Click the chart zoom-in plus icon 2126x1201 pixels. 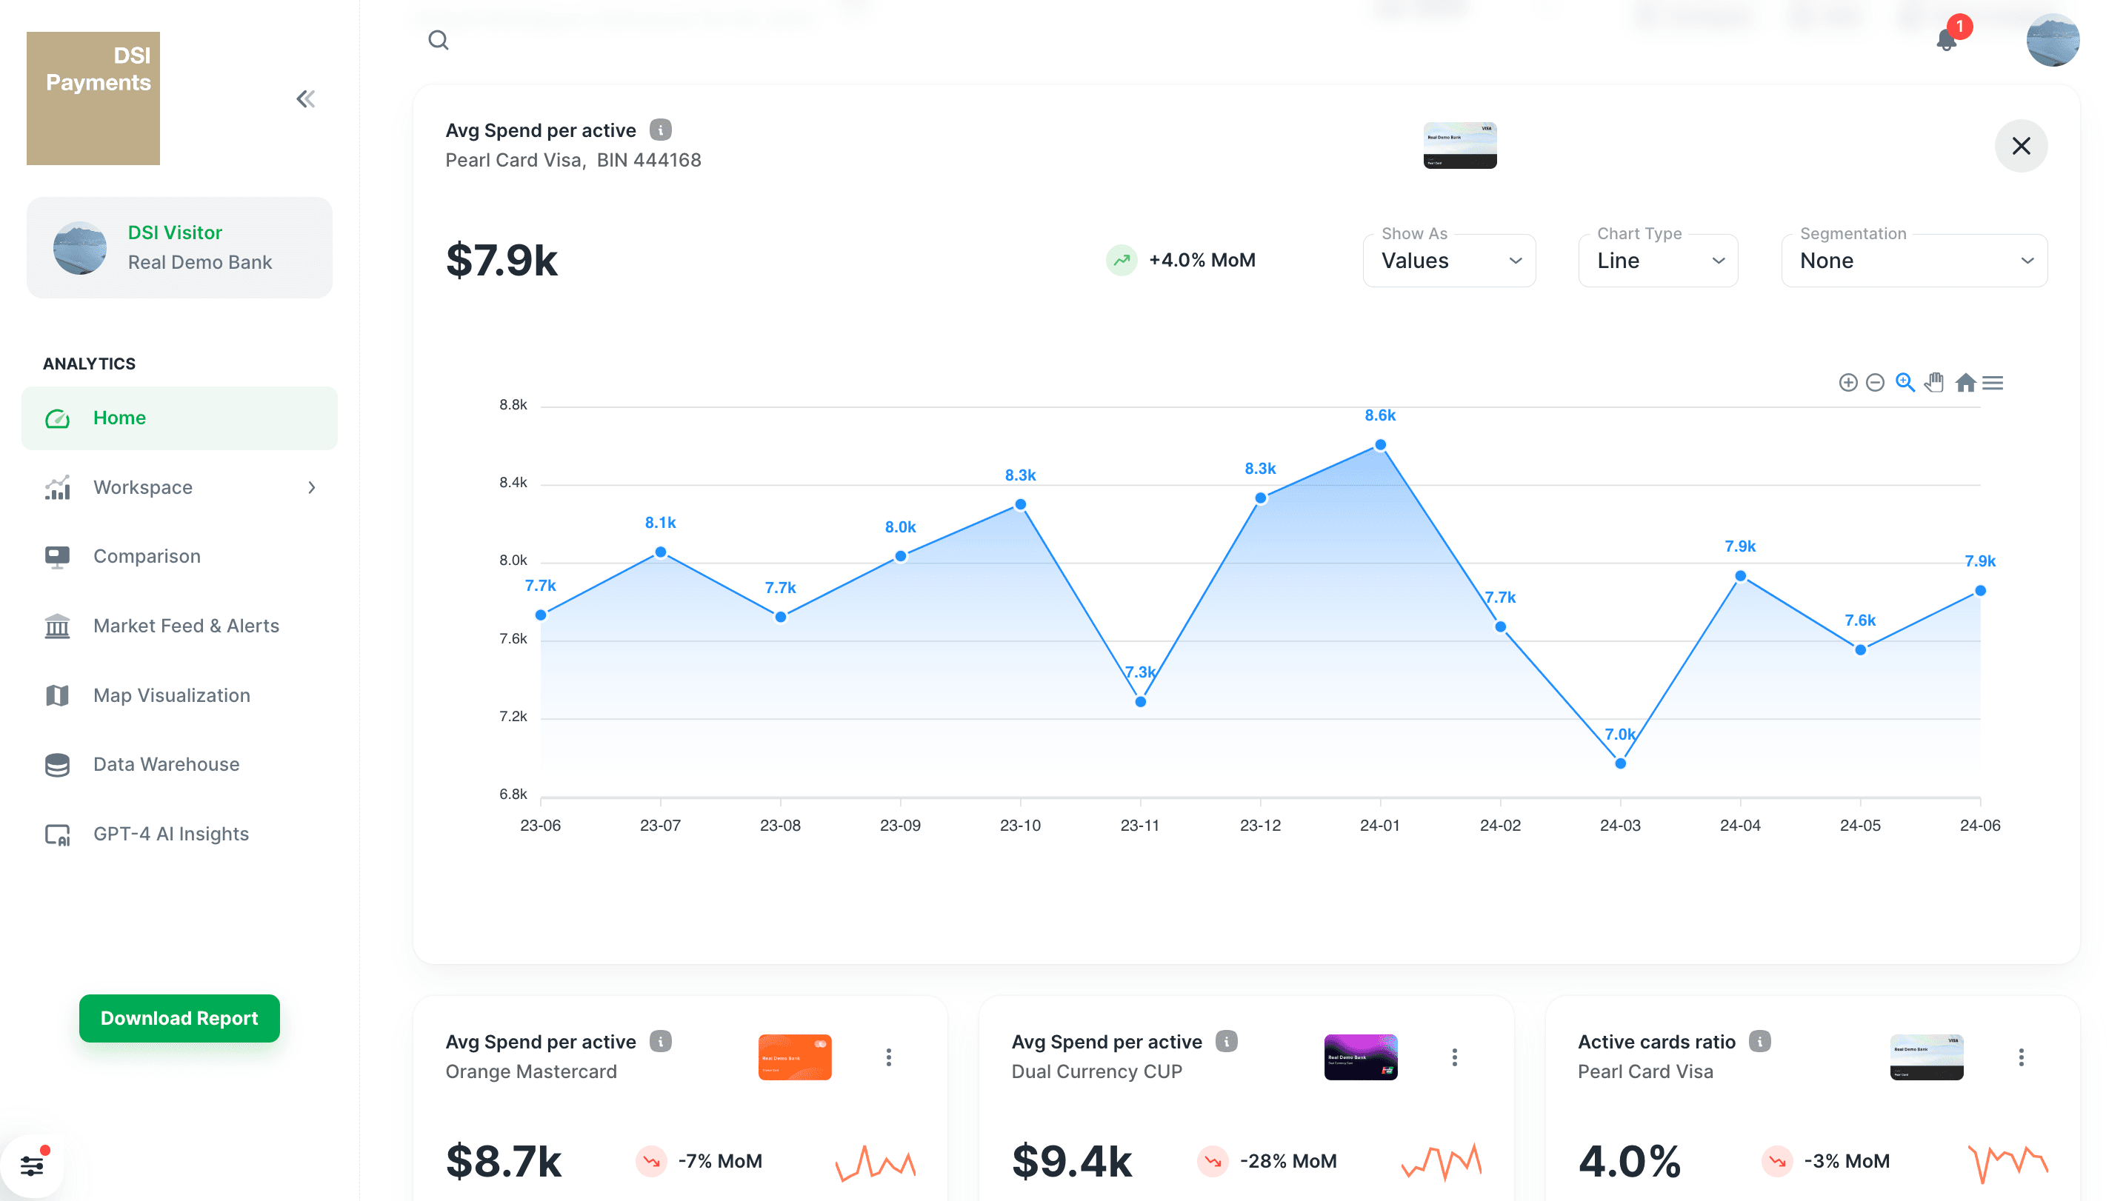point(1848,383)
